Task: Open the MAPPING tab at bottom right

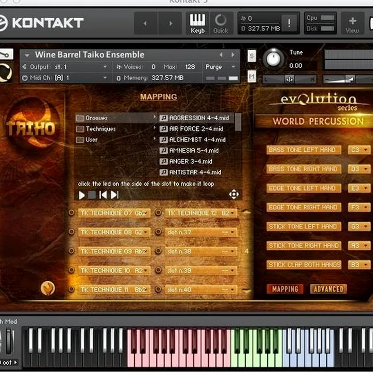Action: pos(285,289)
